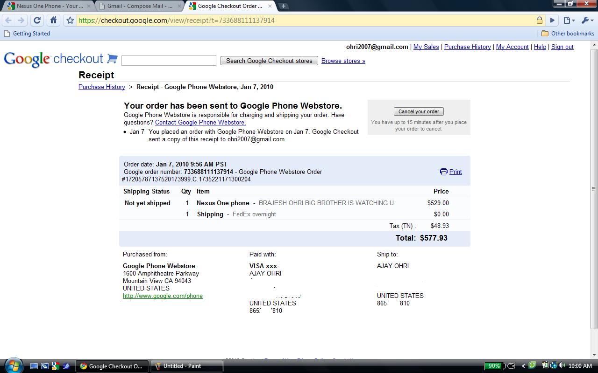Click the Sign out link

pos(562,47)
